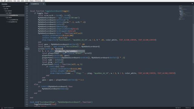Select the server folder icon
Screen dimensions: 194x109
coord(7,18)
